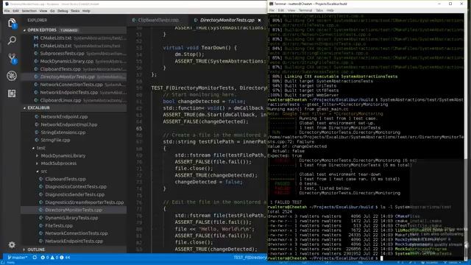Open NetworkEndpointImpl.hpp in explorer tree
This screenshot has width=471, height=265.
tap(68, 124)
